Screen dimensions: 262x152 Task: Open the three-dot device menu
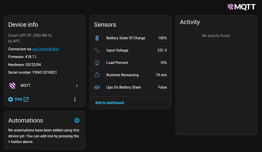75,99
